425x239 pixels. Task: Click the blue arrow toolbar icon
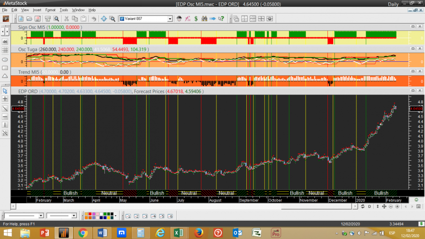(x=213, y=19)
